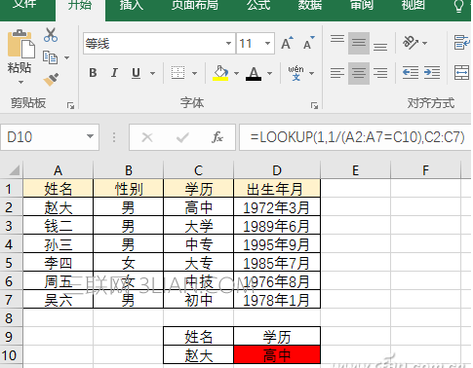
Task: Switch to the 数据 Data tab
Action: click(310, 5)
